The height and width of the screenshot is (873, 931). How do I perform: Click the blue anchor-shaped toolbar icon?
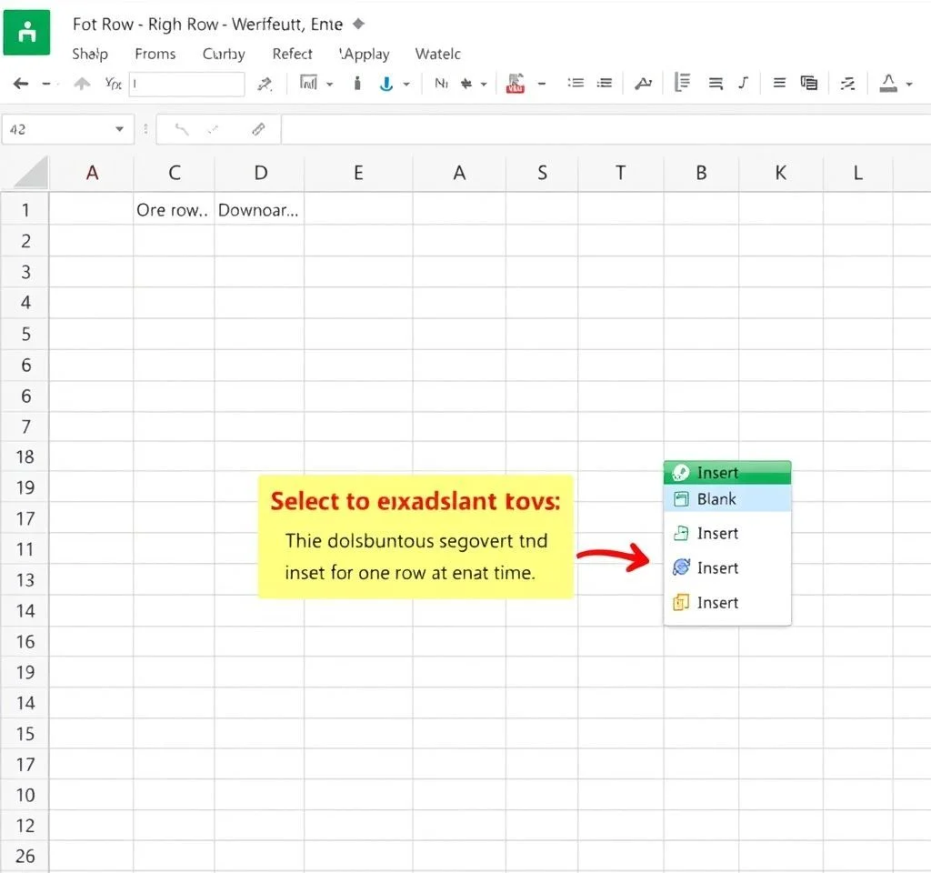click(x=385, y=84)
